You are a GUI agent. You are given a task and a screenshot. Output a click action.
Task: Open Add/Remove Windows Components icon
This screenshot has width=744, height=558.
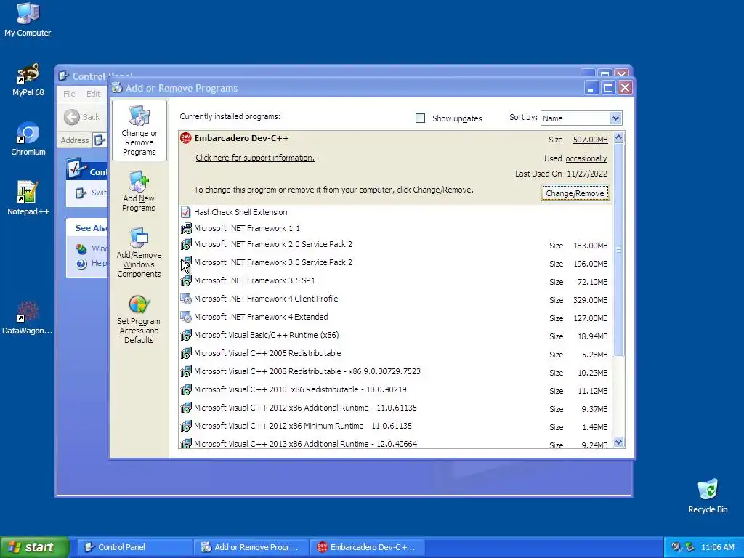pos(139,252)
